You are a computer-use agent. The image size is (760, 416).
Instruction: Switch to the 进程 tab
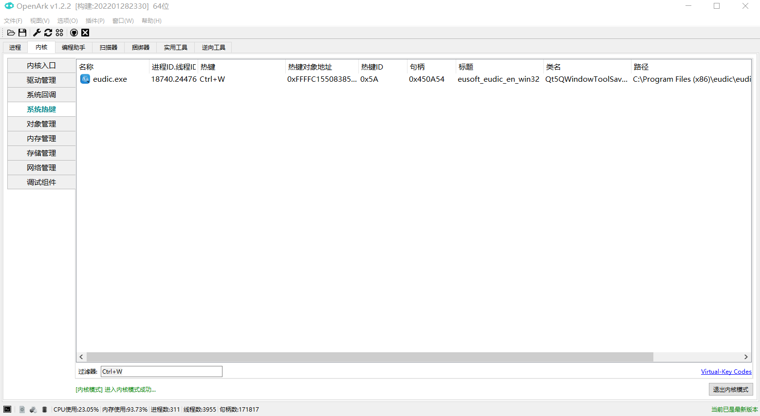click(x=15, y=47)
